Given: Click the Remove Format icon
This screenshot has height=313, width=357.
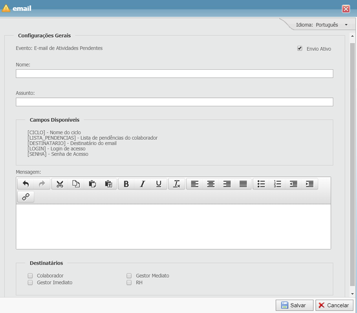Looking at the screenshot, I should [177, 184].
